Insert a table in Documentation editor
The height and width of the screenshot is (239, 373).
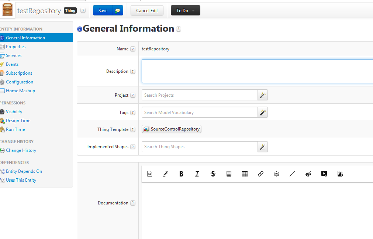pyautogui.click(x=245, y=174)
